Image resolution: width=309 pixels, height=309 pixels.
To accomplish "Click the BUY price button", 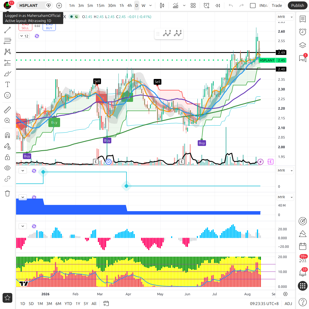I will (49, 27).
